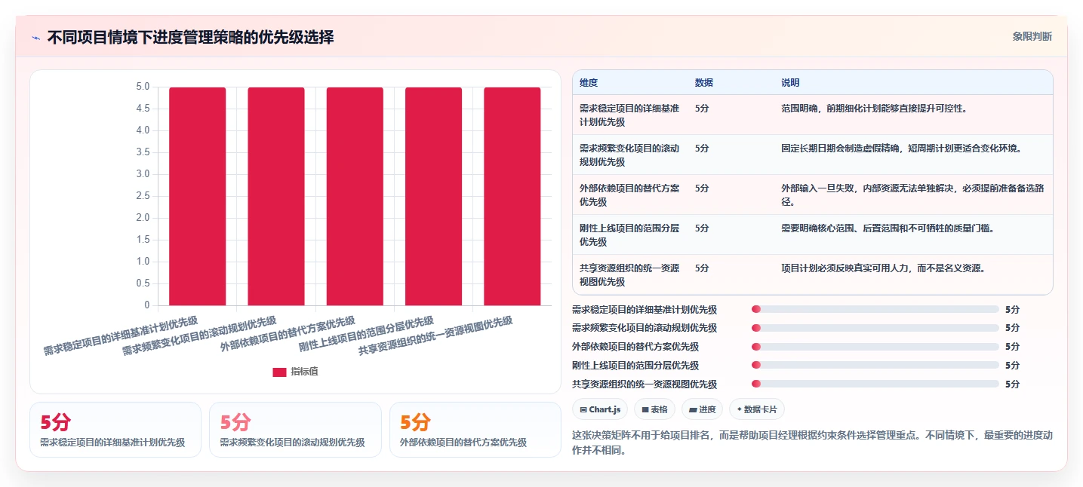Click the bar for 共享资源组织的统一资源视图优先级
Viewport: 1083px width, 487px height.
(512, 196)
